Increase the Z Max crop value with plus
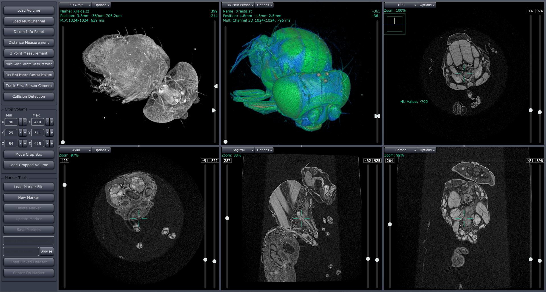 [x=52, y=143]
